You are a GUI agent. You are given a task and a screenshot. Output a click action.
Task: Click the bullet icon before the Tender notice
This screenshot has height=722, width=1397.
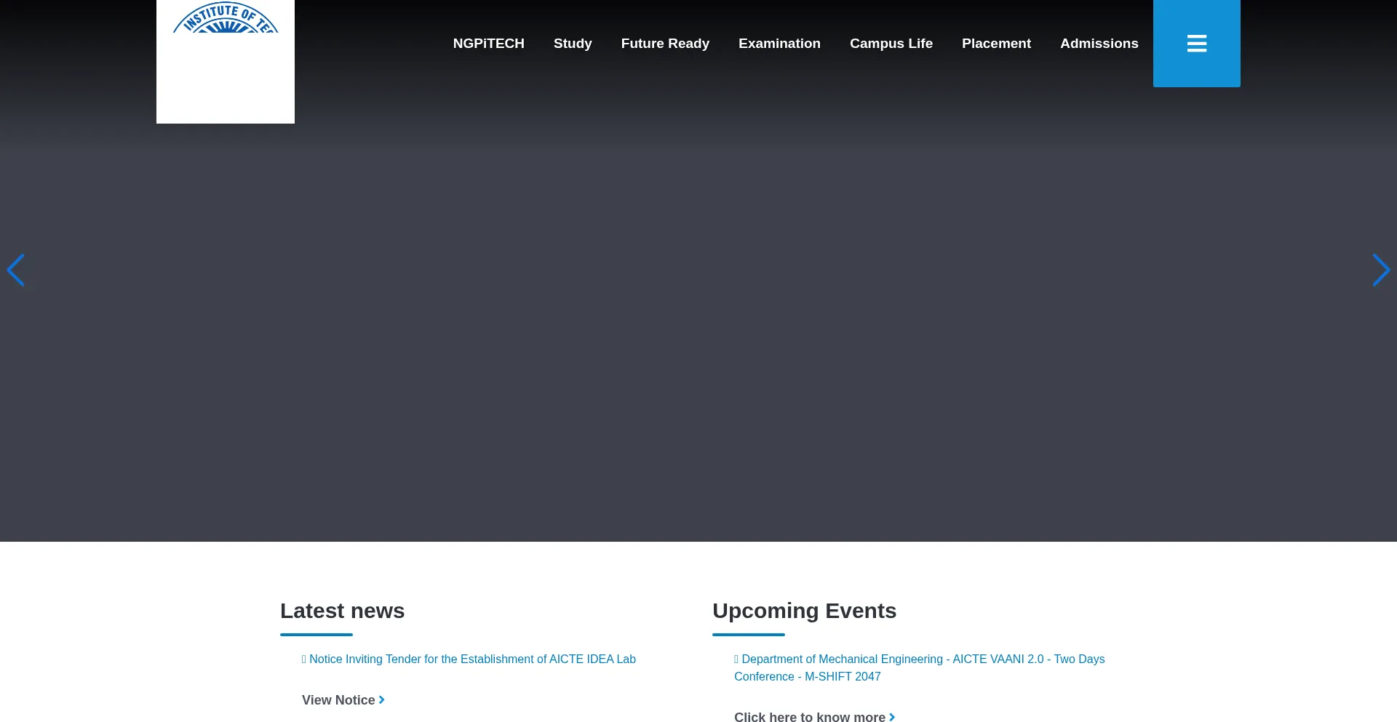click(304, 659)
